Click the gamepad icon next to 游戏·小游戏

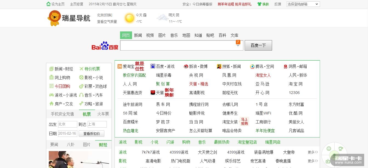coord(51,95)
